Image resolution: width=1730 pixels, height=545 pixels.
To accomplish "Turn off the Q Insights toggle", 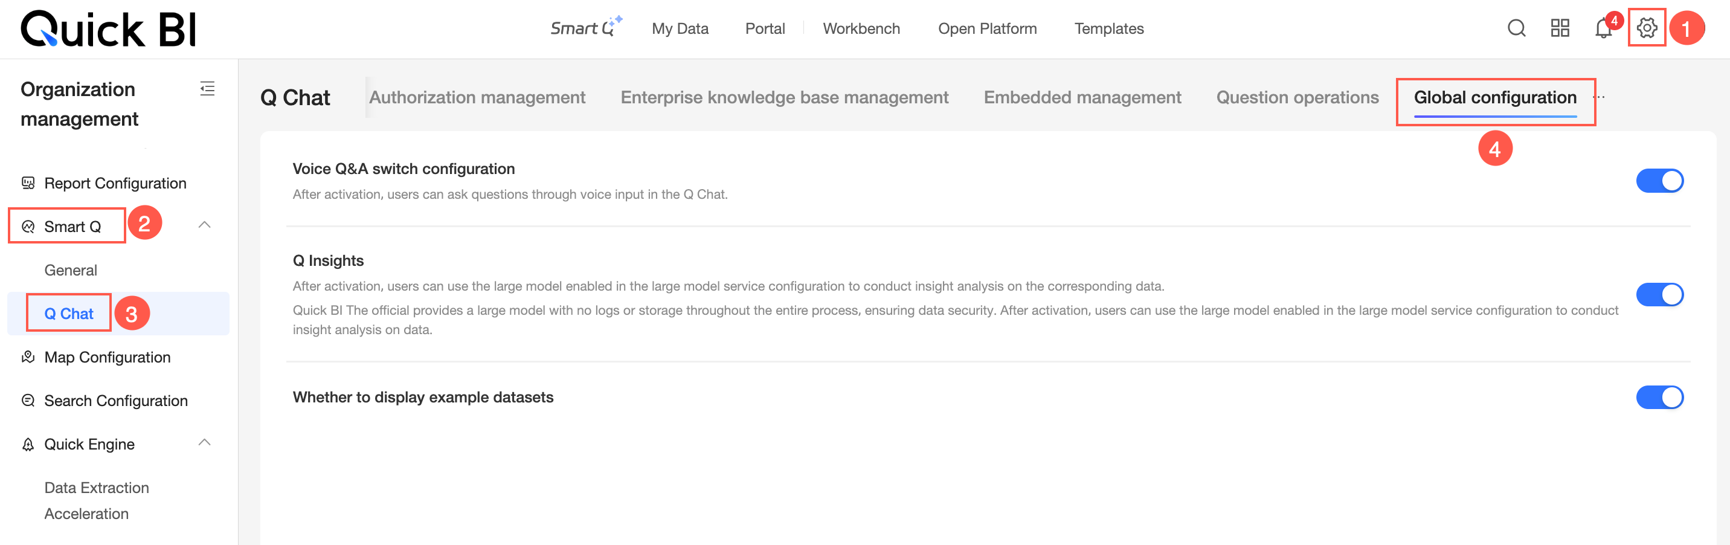I will 1659,294.
